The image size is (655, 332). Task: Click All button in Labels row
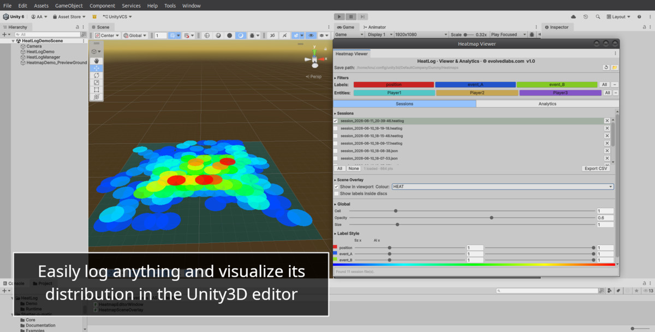click(604, 85)
